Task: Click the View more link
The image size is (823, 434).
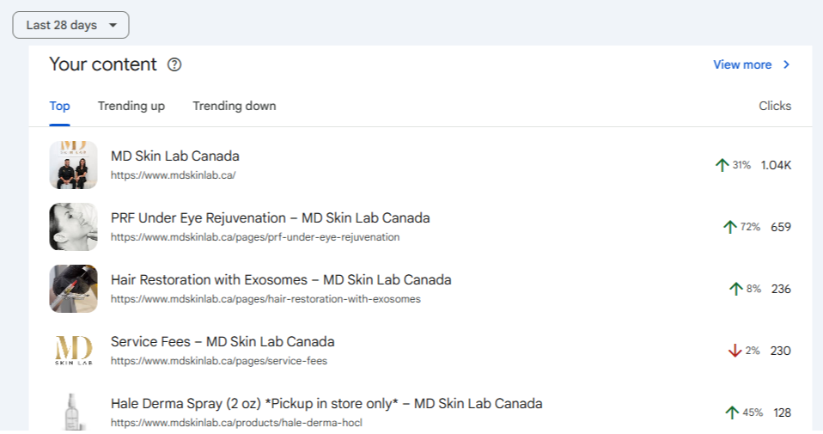Action: click(742, 64)
